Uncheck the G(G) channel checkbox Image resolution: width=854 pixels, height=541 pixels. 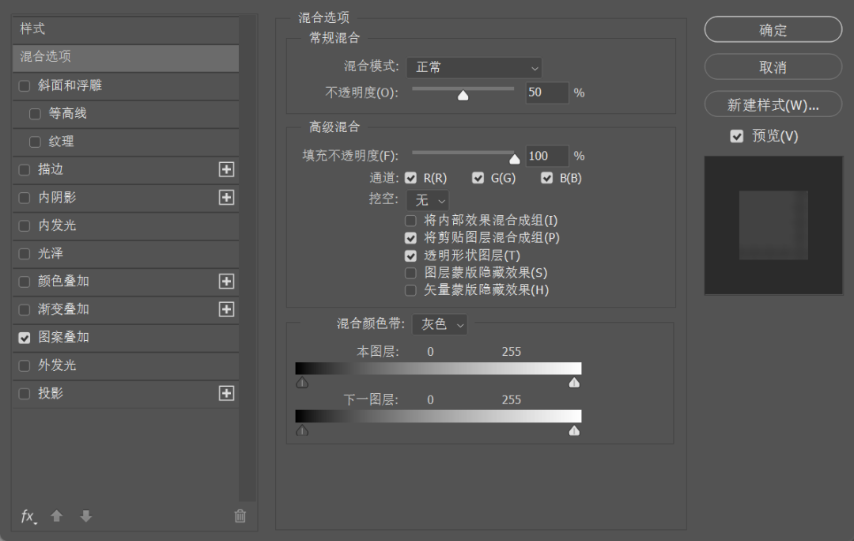coord(478,178)
